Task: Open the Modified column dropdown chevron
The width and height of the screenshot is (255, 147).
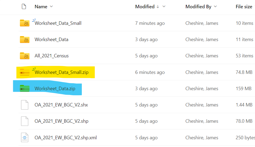Action: coord(164,7)
